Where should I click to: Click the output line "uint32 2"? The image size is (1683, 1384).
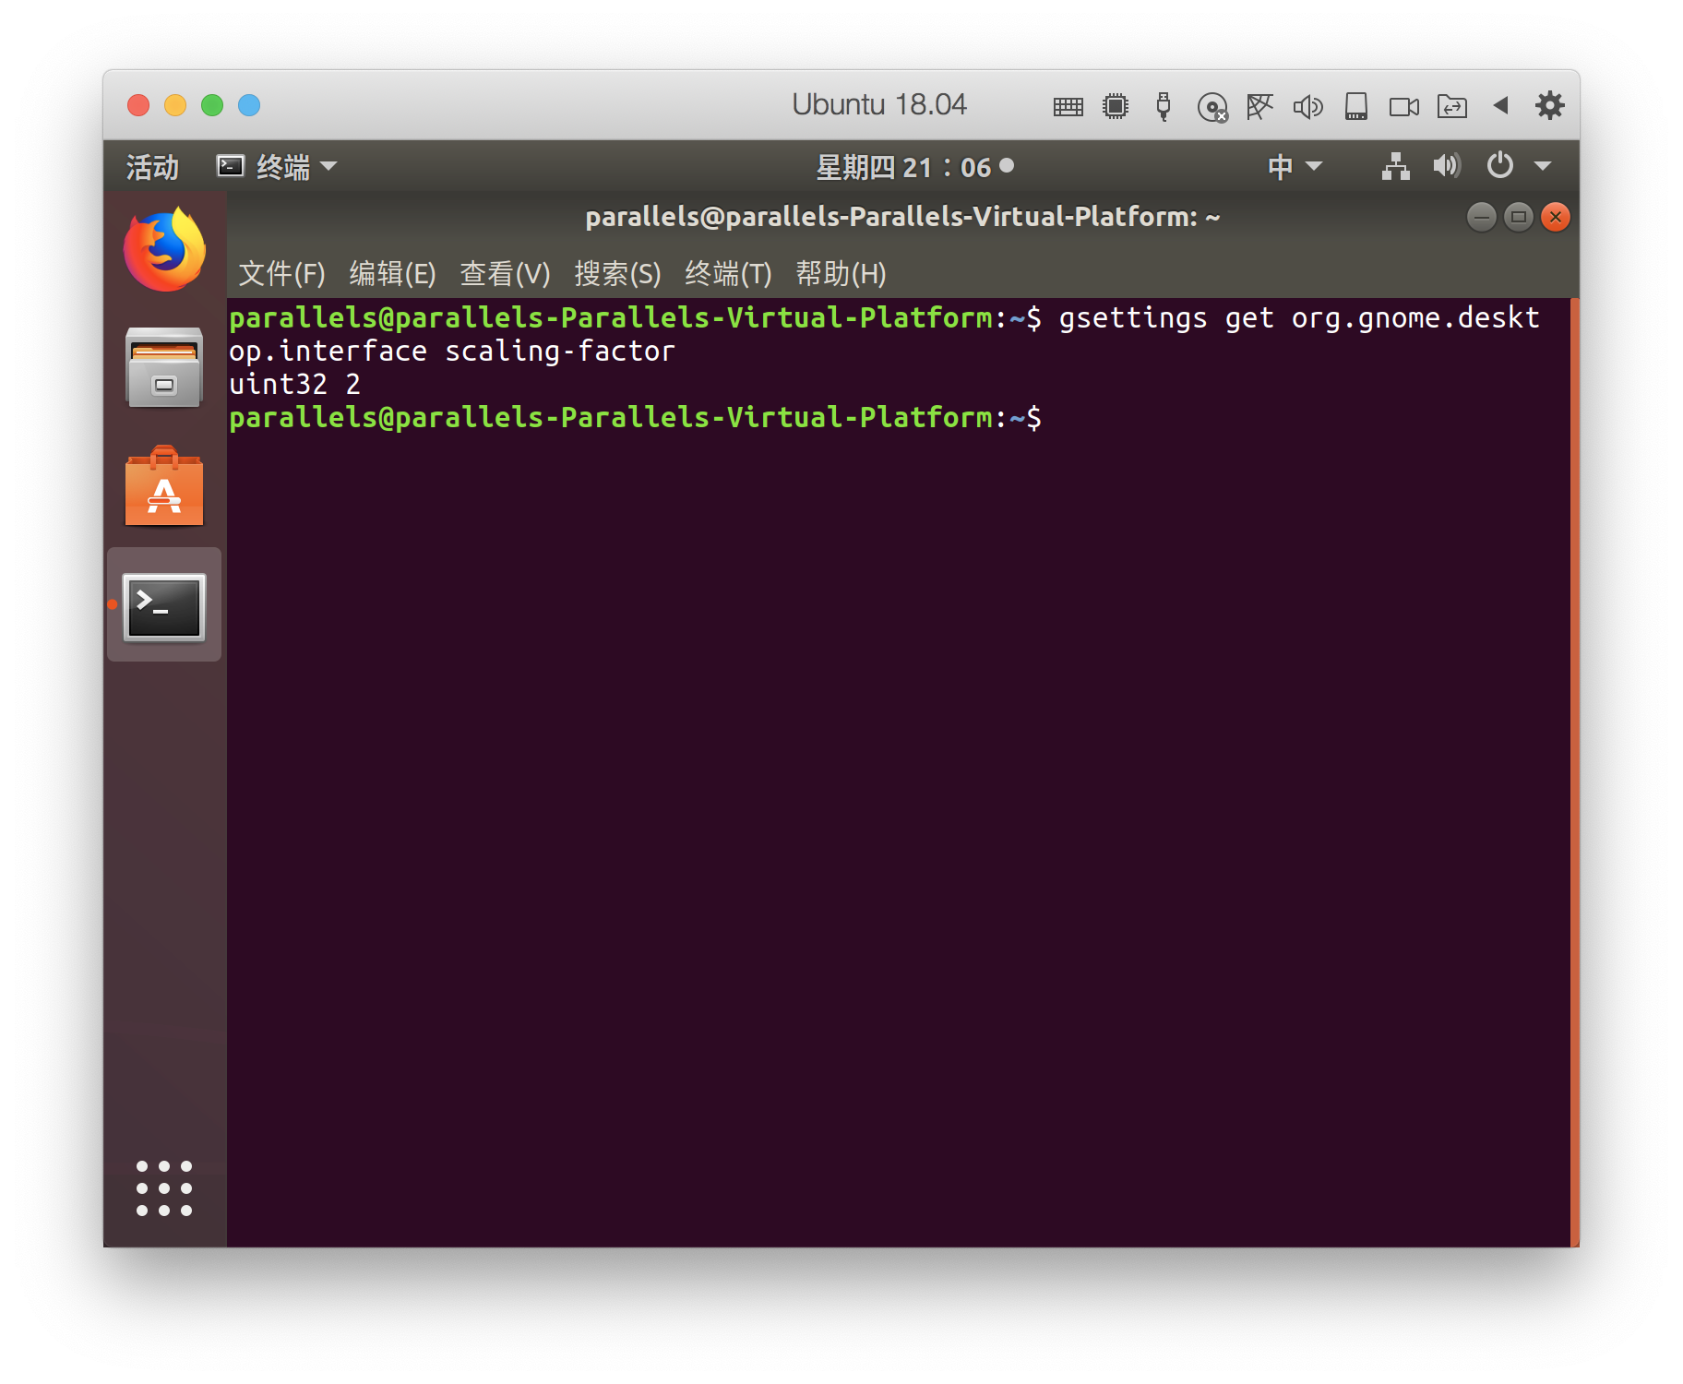(x=294, y=384)
